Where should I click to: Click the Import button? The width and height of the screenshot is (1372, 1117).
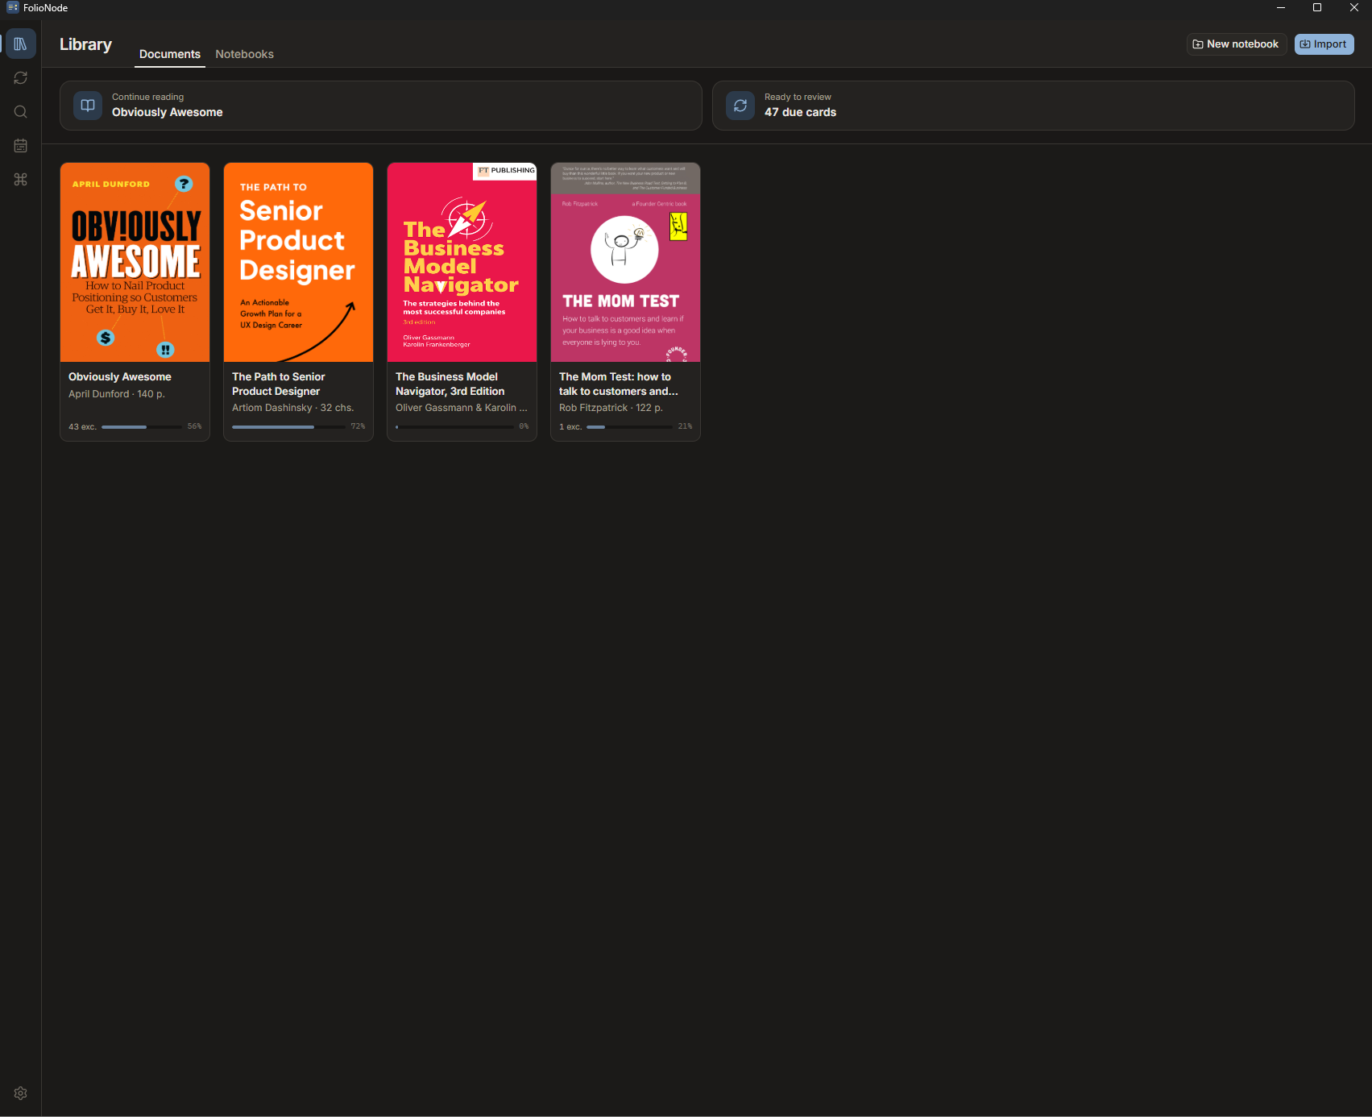1324,44
